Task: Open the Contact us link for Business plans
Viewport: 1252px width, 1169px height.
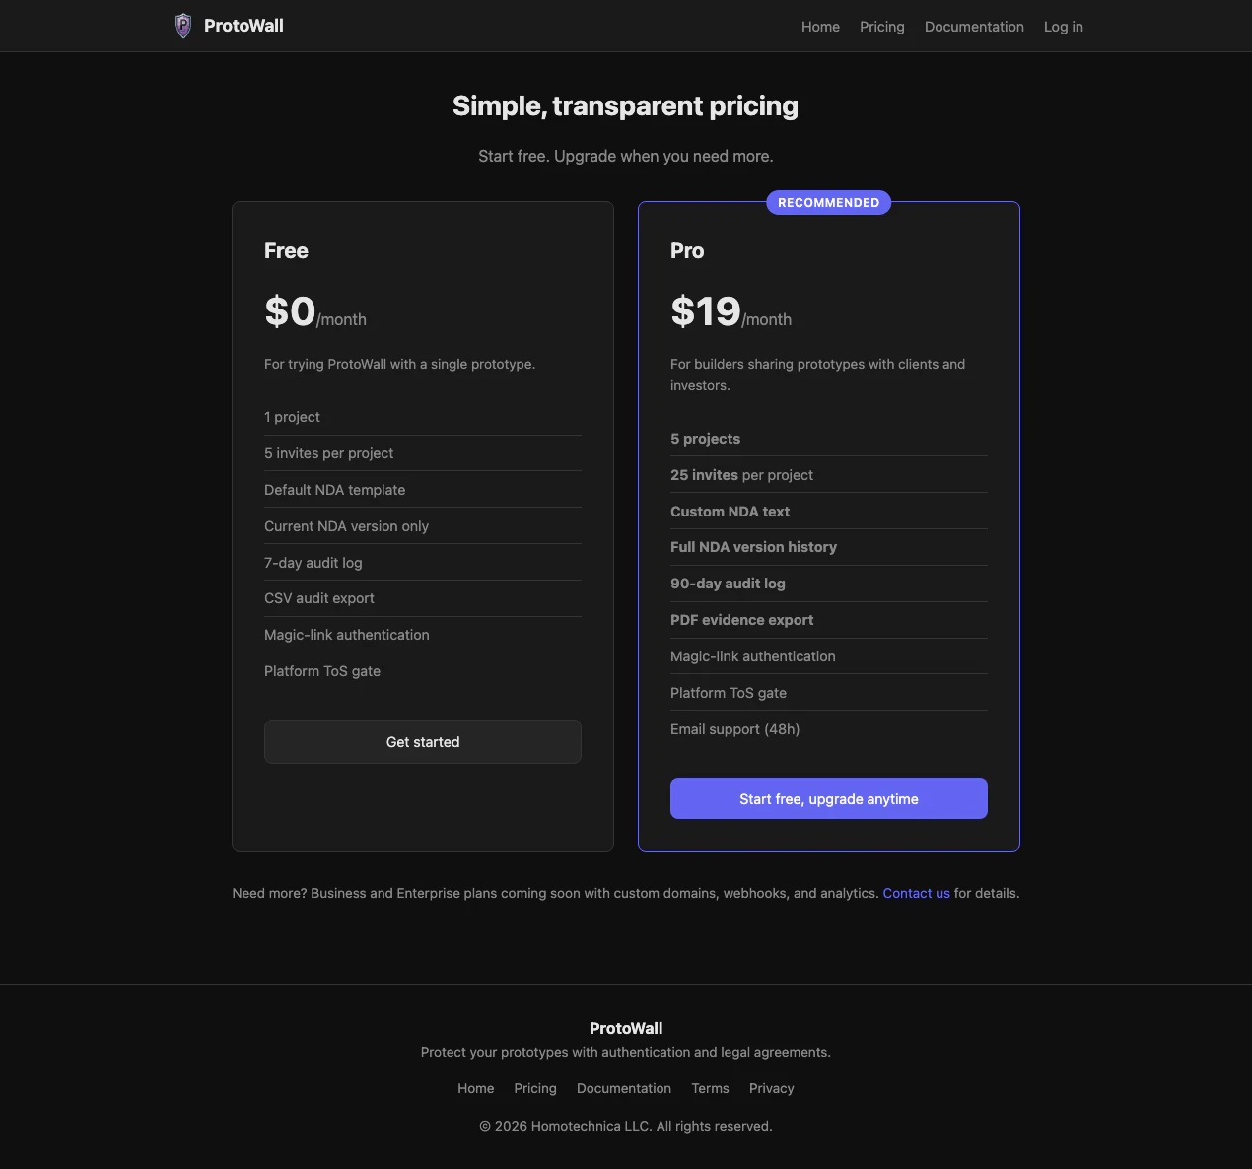Action: coord(916,893)
